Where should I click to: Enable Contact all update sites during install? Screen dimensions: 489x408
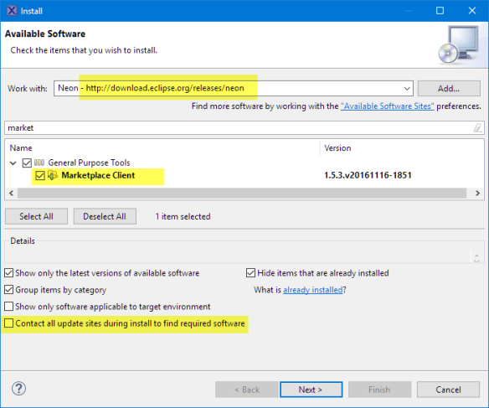coord(8,323)
